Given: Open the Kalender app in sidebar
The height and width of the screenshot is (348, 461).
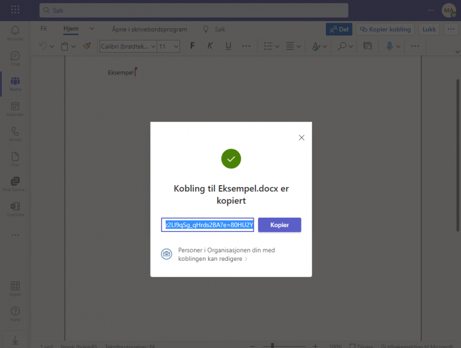Looking at the screenshot, I should coord(15,108).
